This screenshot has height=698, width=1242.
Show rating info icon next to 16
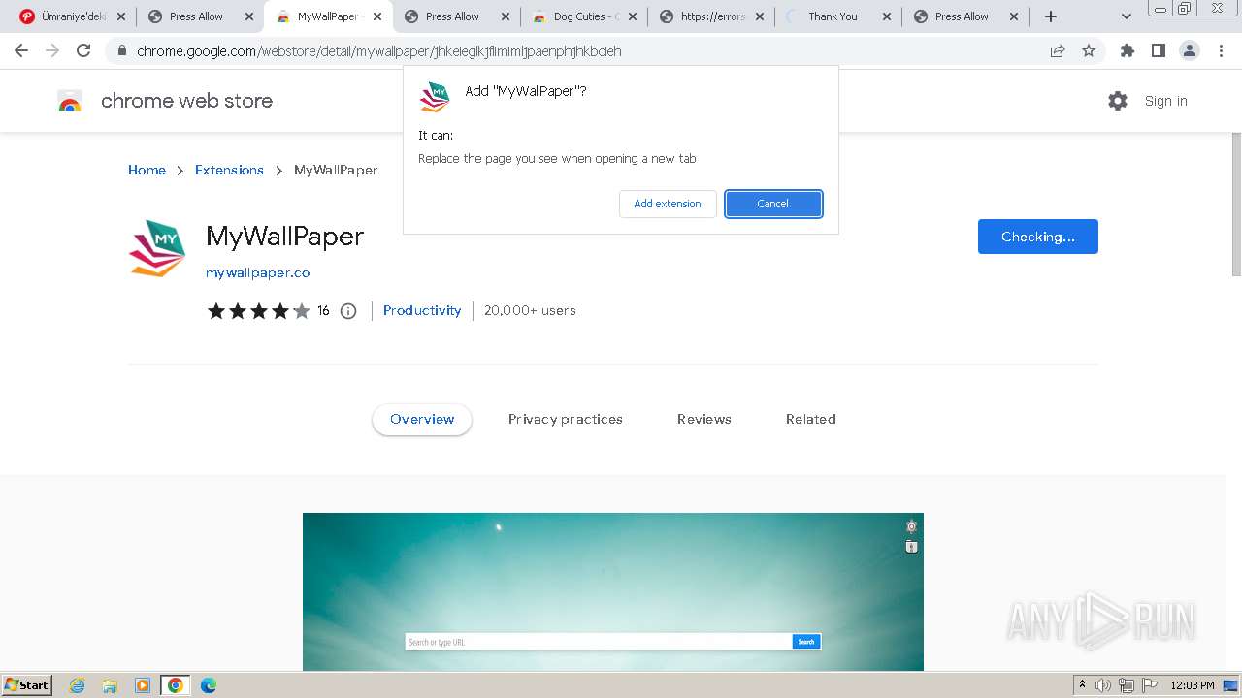tap(348, 311)
